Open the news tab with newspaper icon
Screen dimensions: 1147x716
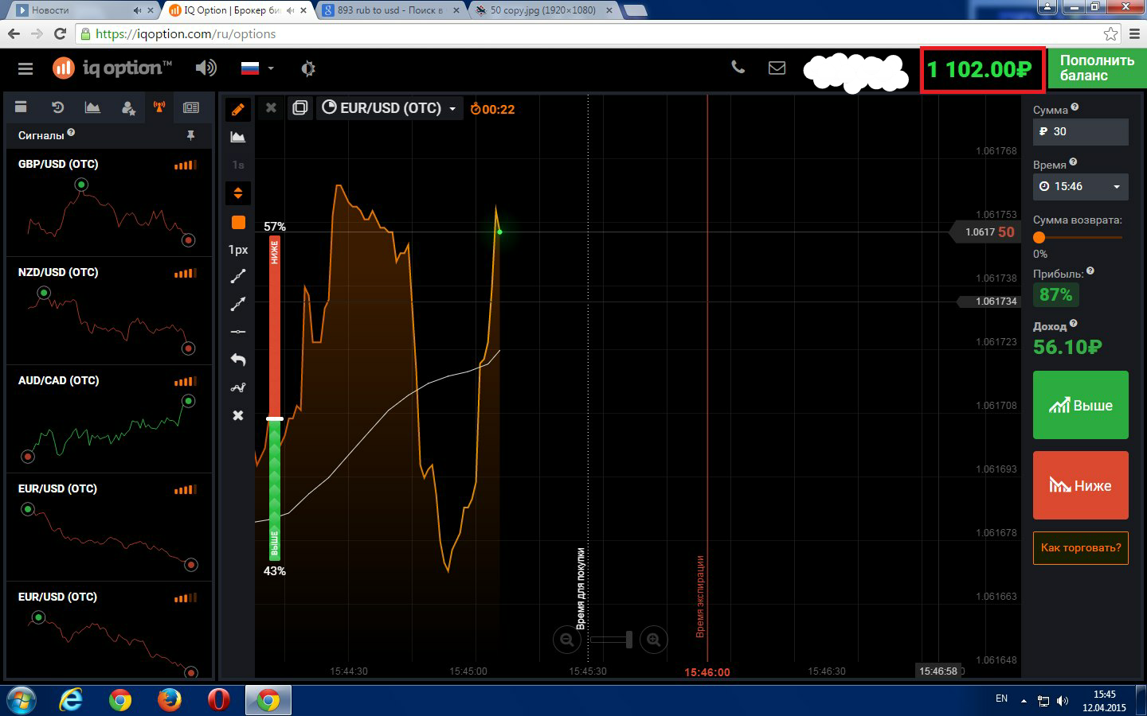(191, 107)
